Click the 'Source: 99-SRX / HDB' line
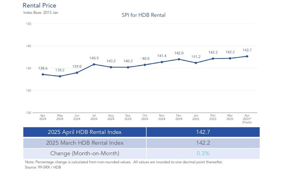 pos(43,167)
